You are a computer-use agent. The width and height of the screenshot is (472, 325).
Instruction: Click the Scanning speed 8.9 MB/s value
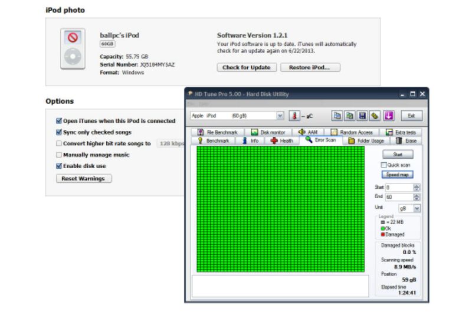tap(405, 267)
